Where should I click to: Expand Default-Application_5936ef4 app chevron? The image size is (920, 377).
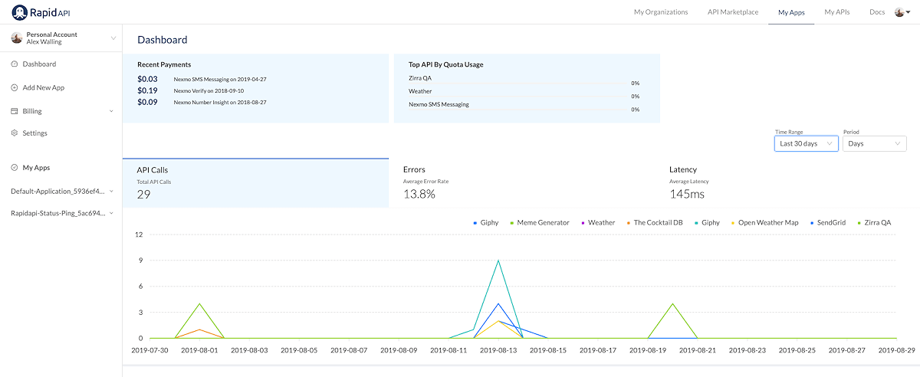pyautogui.click(x=112, y=191)
